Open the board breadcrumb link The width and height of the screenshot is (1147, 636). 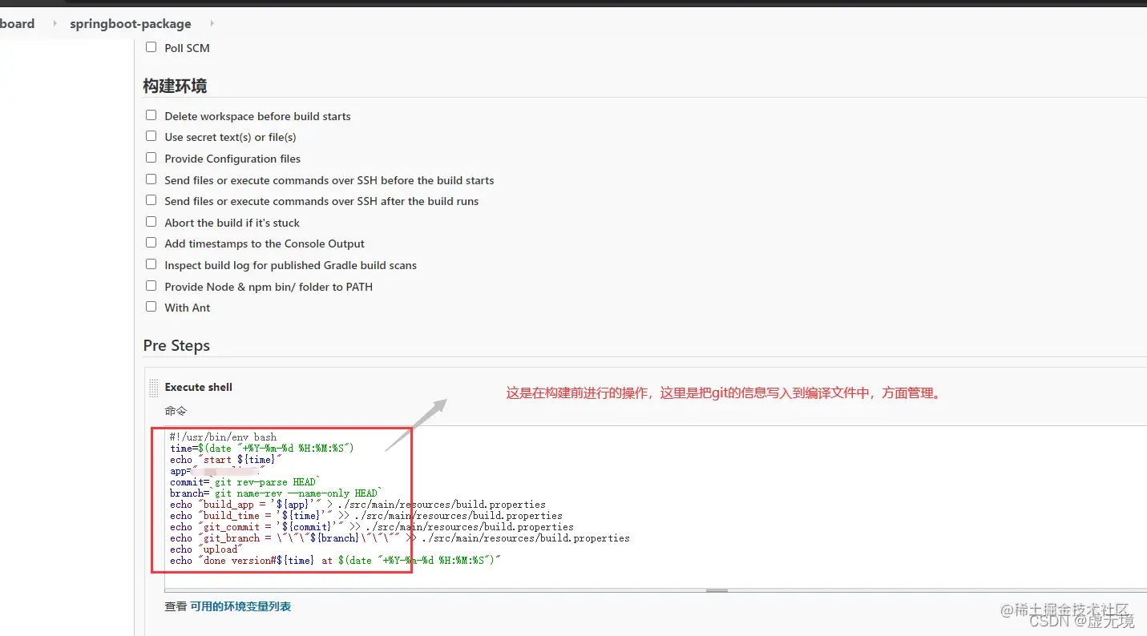(18, 24)
